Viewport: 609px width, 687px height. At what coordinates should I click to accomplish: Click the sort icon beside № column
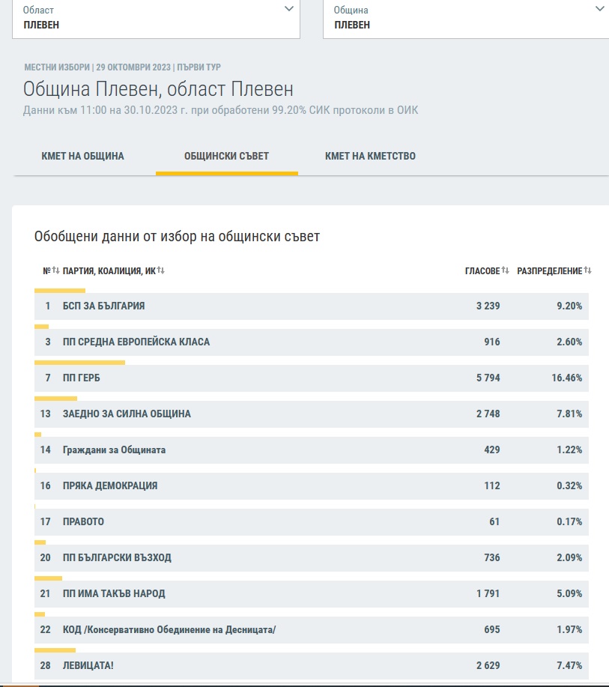click(55, 270)
